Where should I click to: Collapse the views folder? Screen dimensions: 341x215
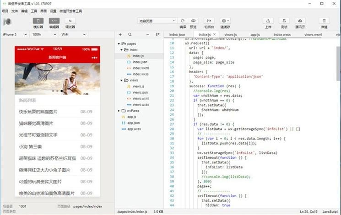pos(121,80)
